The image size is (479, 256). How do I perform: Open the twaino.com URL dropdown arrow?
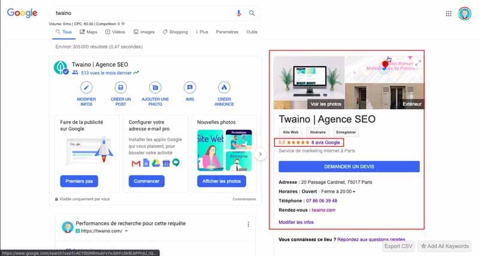pyautogui.click(x=126, y=231)
